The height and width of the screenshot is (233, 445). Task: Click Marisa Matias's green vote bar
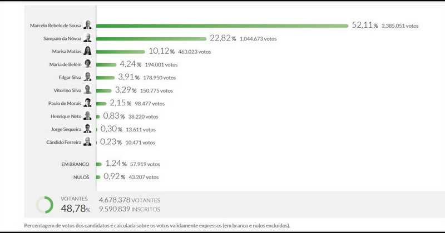pyautogui.click(x=120, y=52)
